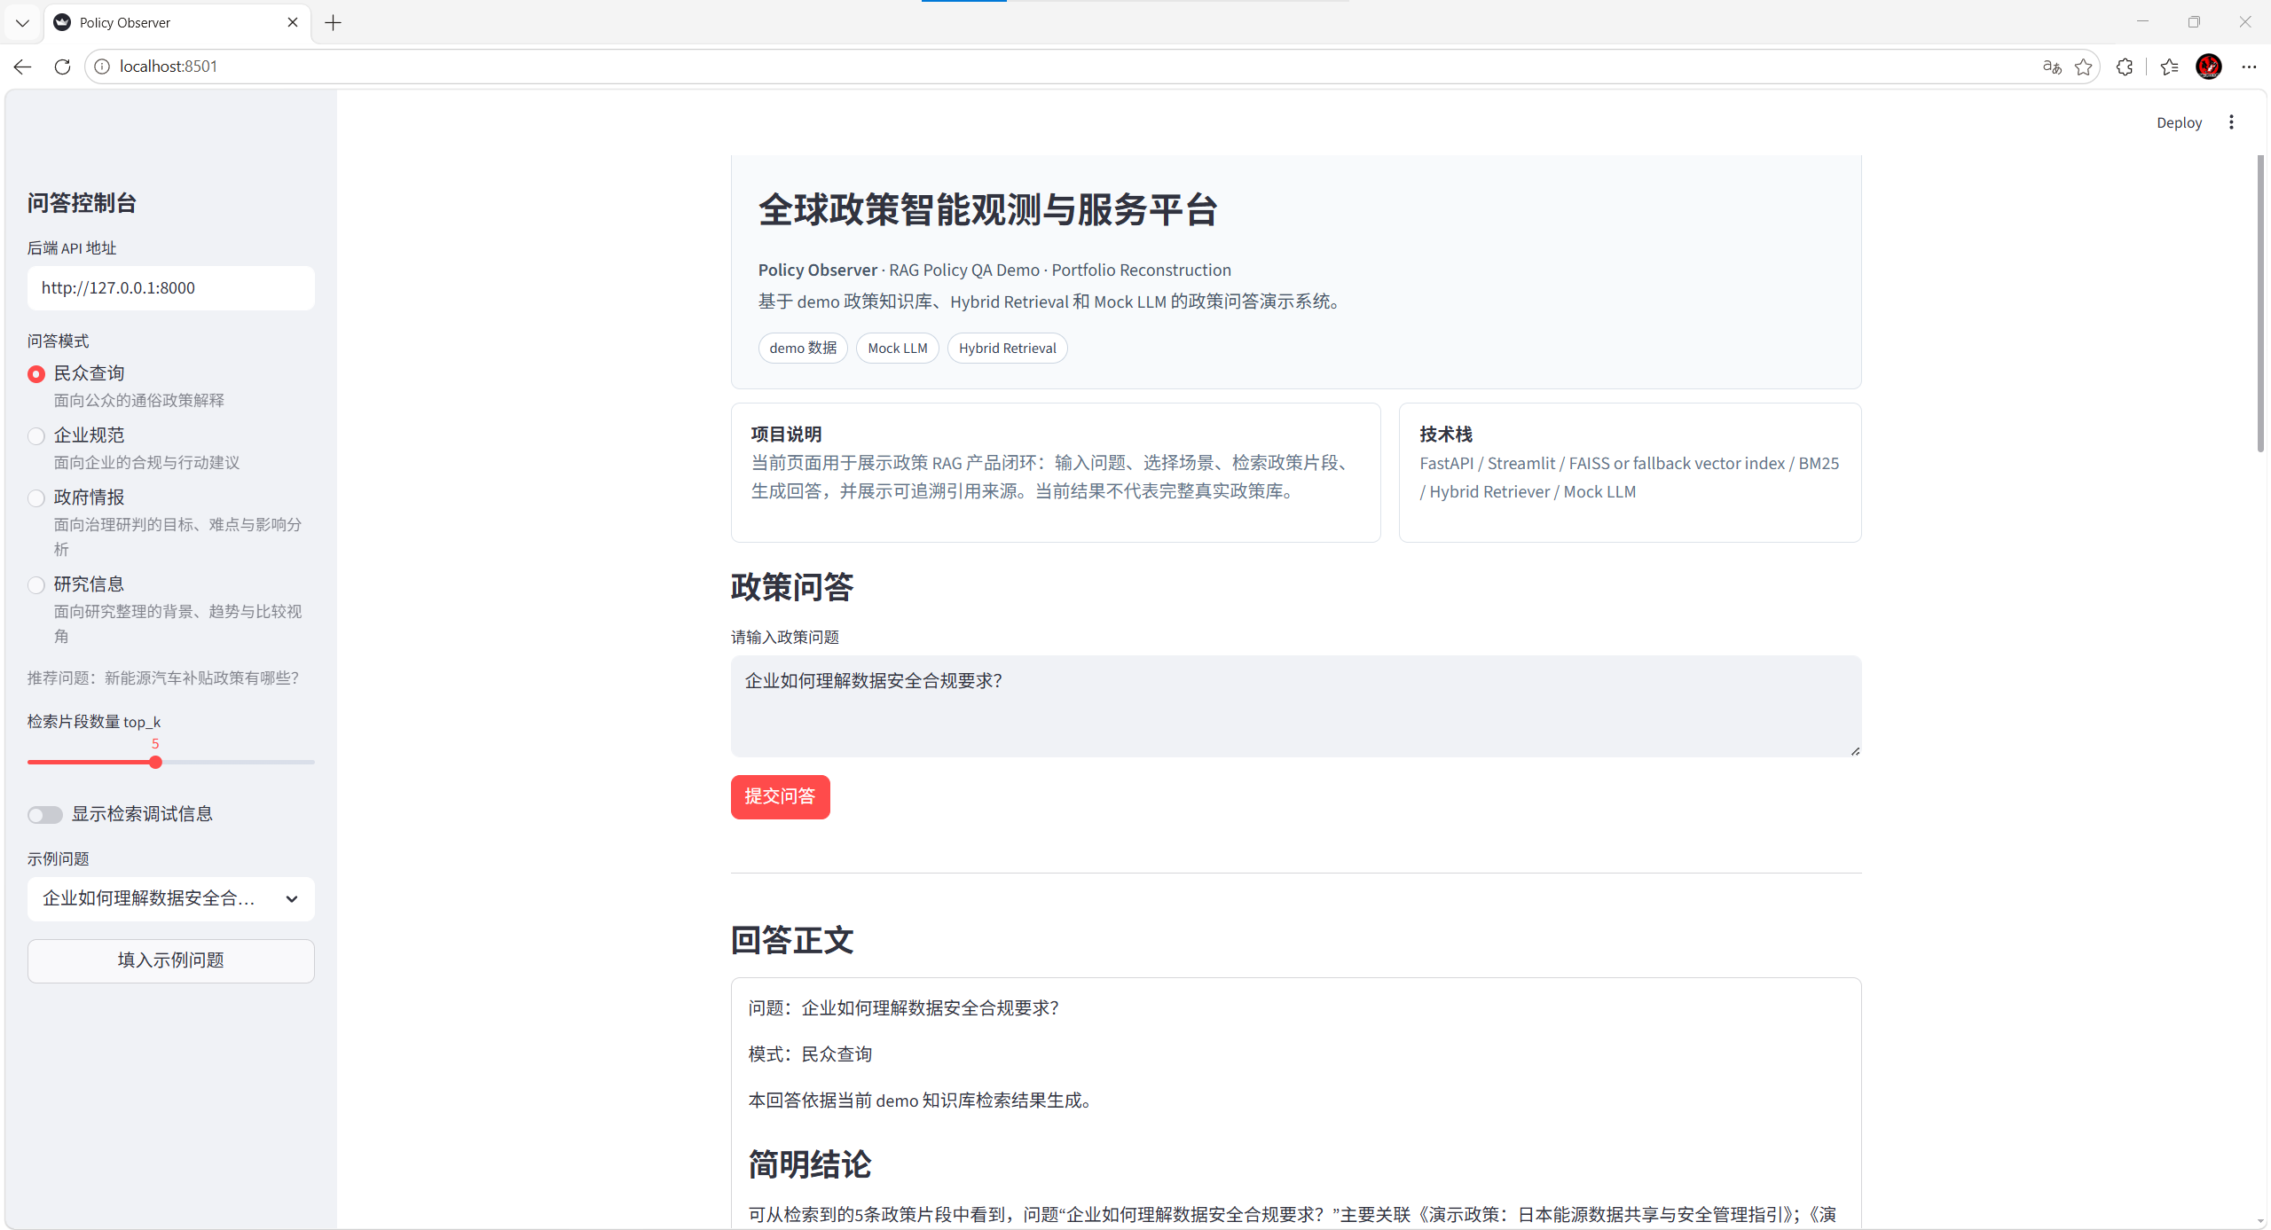Click the 政策问答 heading

click(x=791, y=587)
